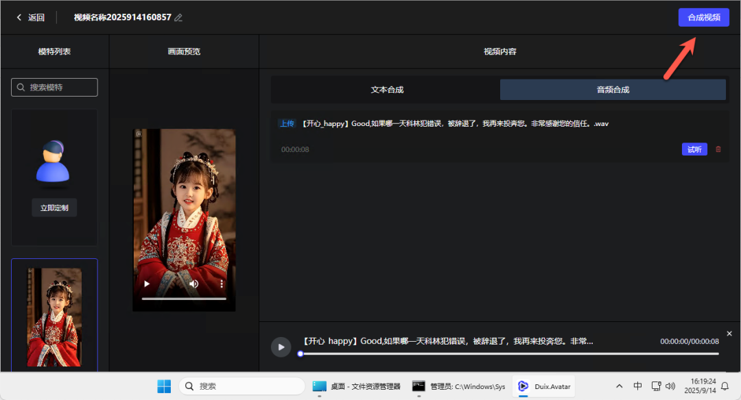The width and height of the screenshot is (741, 400).
Task: Play the preview video in 画面预览
Action: tap(146, 284)
